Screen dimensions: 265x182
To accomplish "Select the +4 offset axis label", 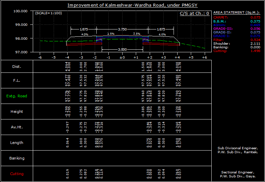I will [x=177, y=57].
